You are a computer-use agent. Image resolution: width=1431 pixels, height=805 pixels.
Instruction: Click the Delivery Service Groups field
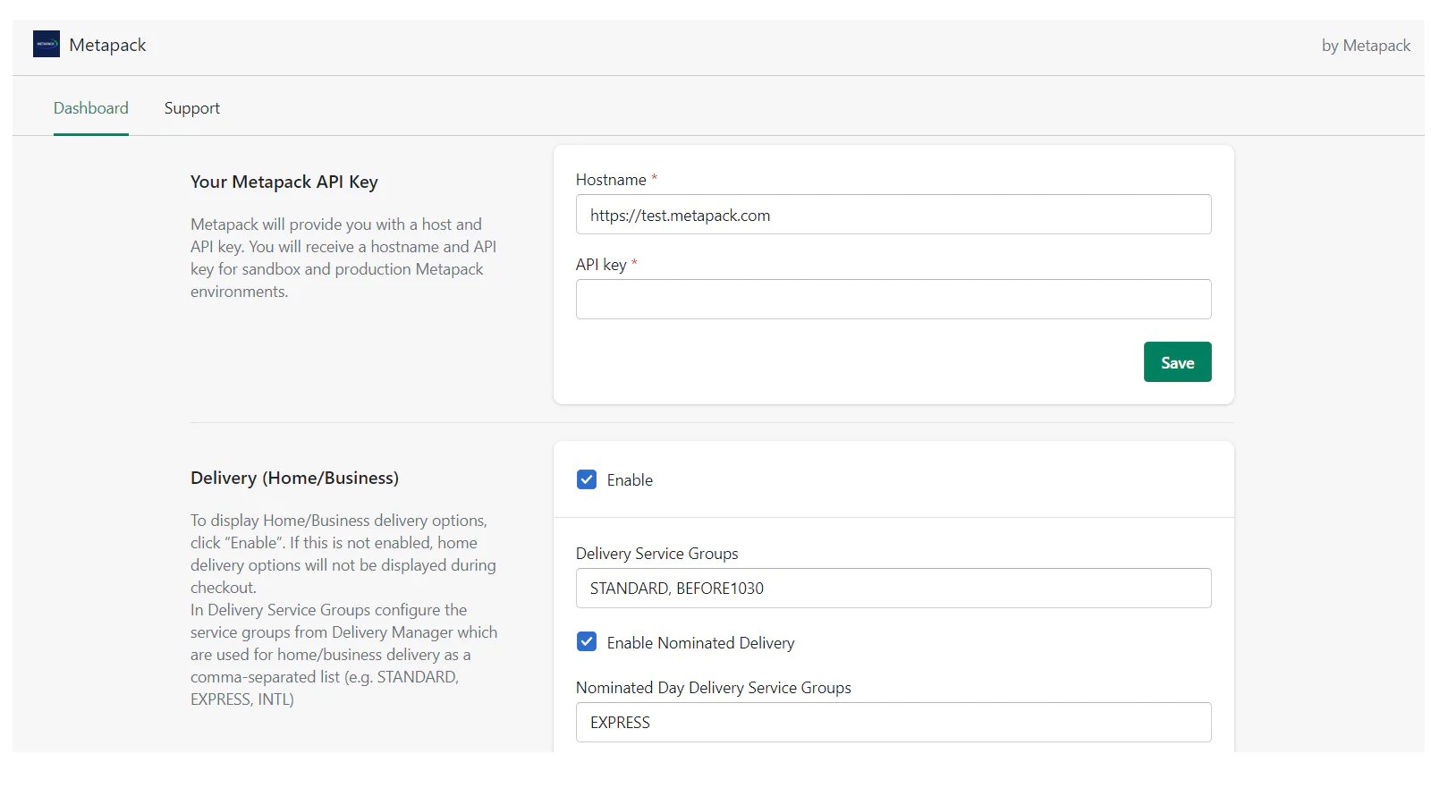(893, 589)
